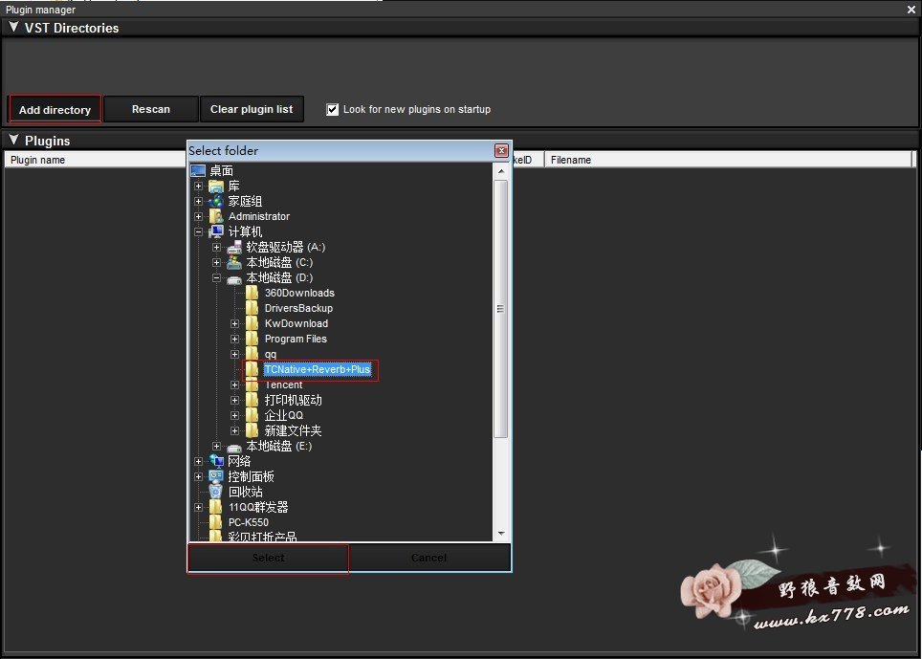Expand local disk (C:) node
Image resolution: width=922 pixels, height=659 pixels.
(216, 262)
